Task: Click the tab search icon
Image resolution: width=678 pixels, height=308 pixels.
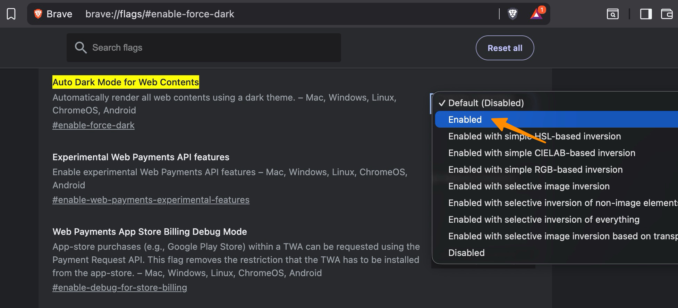Action: [x=612, y=14]
